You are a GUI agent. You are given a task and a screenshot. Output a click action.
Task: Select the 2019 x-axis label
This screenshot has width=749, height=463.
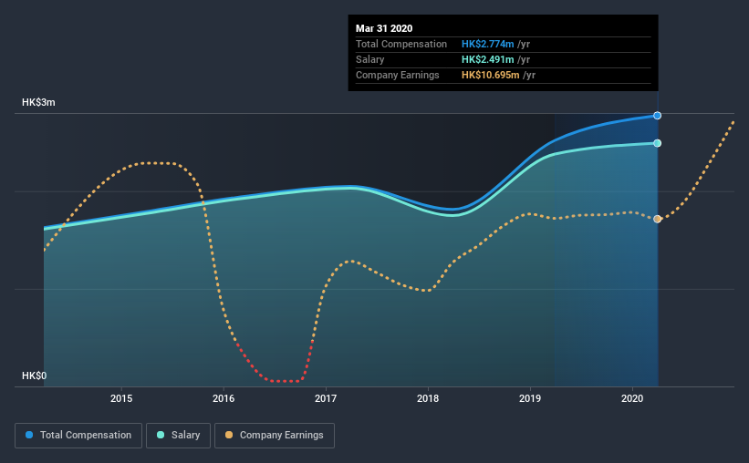530,398
